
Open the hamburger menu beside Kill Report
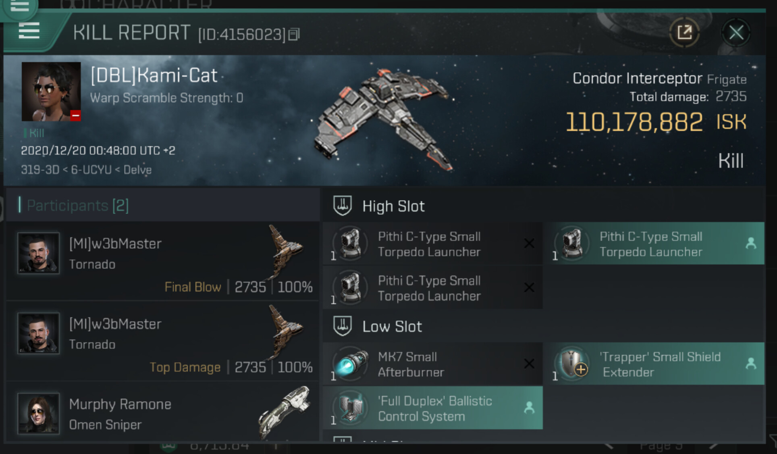coord(29,31)
